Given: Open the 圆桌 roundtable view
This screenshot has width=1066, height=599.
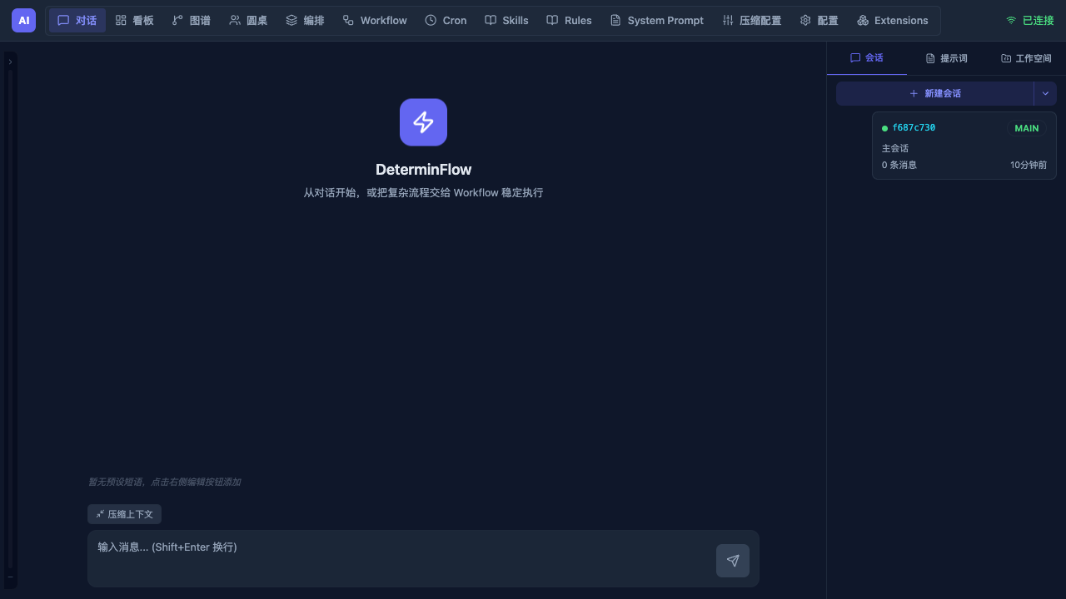Looking at the screenshot, I should [249, 21].
